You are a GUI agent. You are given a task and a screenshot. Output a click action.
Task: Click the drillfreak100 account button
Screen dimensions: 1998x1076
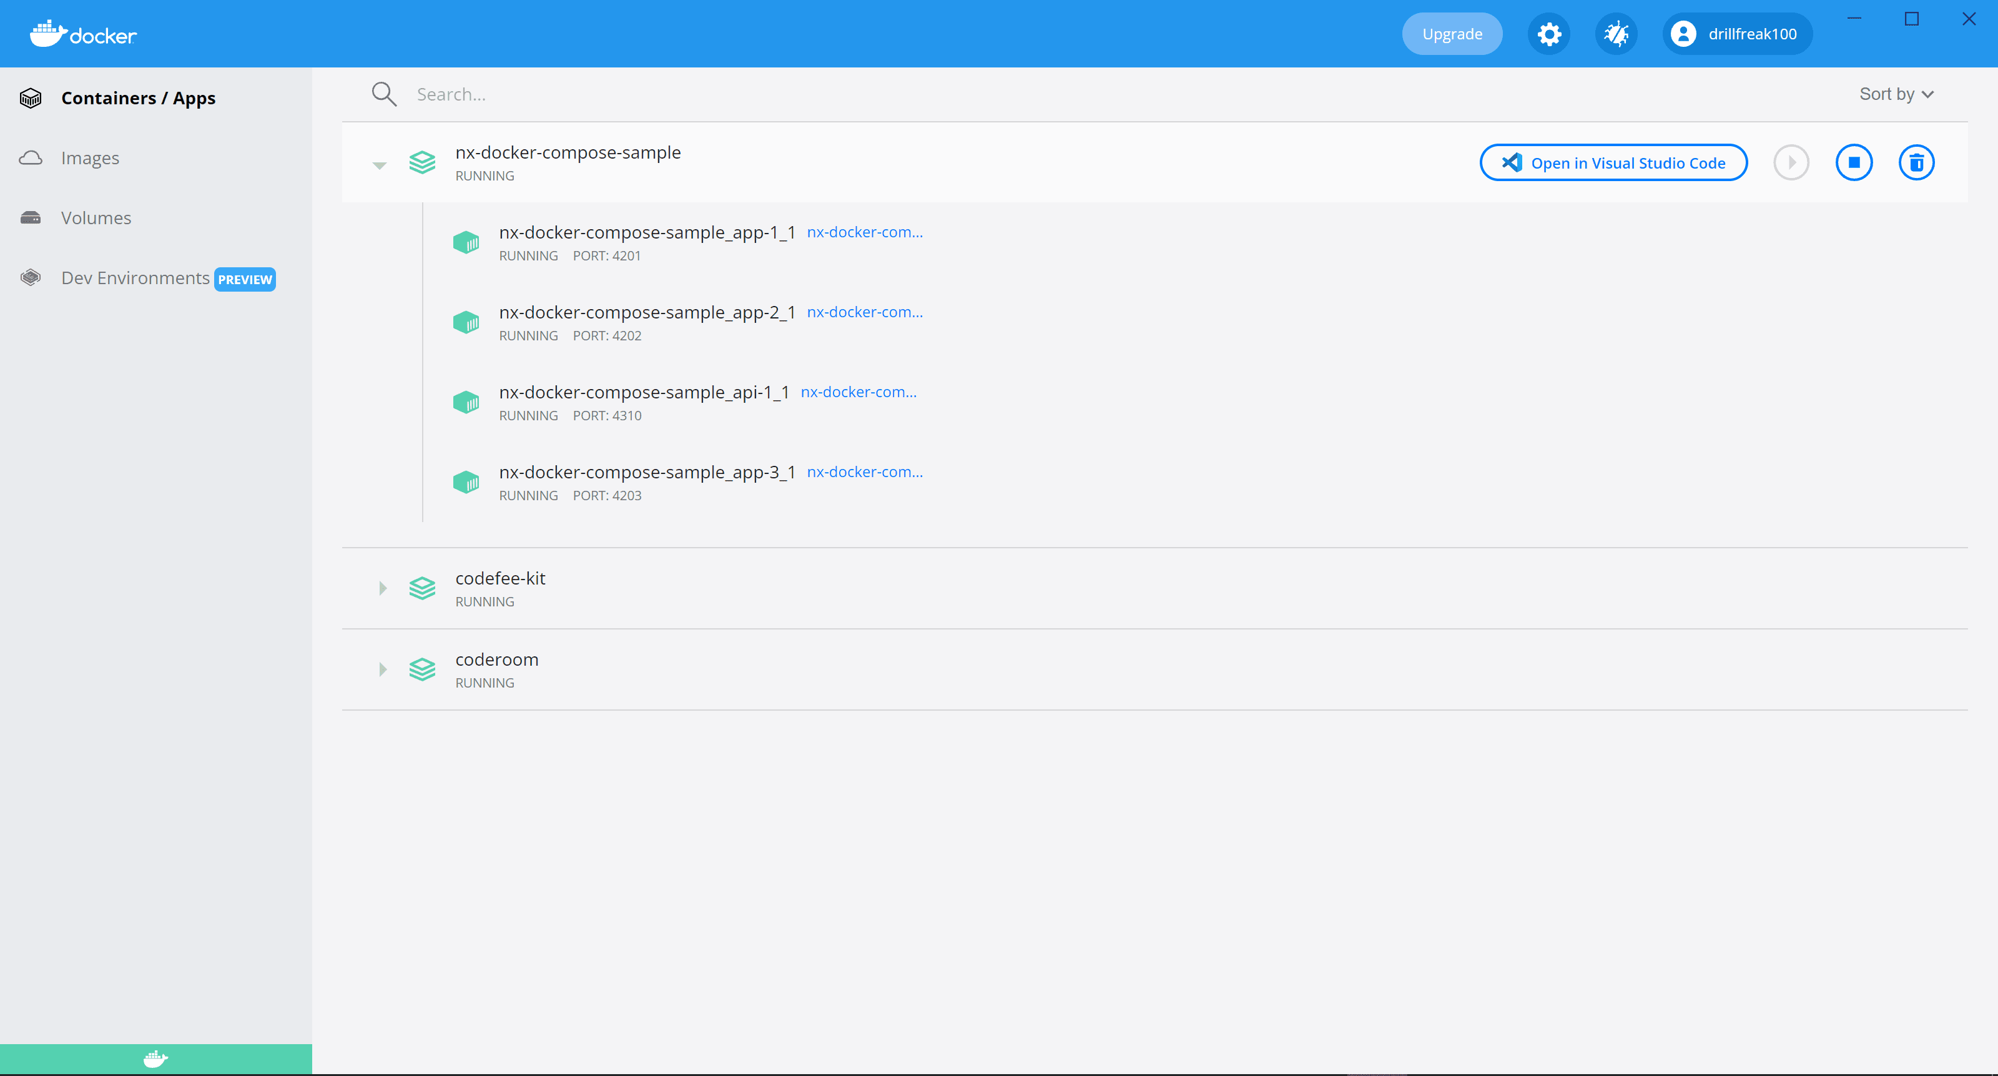pyautogui.click(x=1738, y=33)
